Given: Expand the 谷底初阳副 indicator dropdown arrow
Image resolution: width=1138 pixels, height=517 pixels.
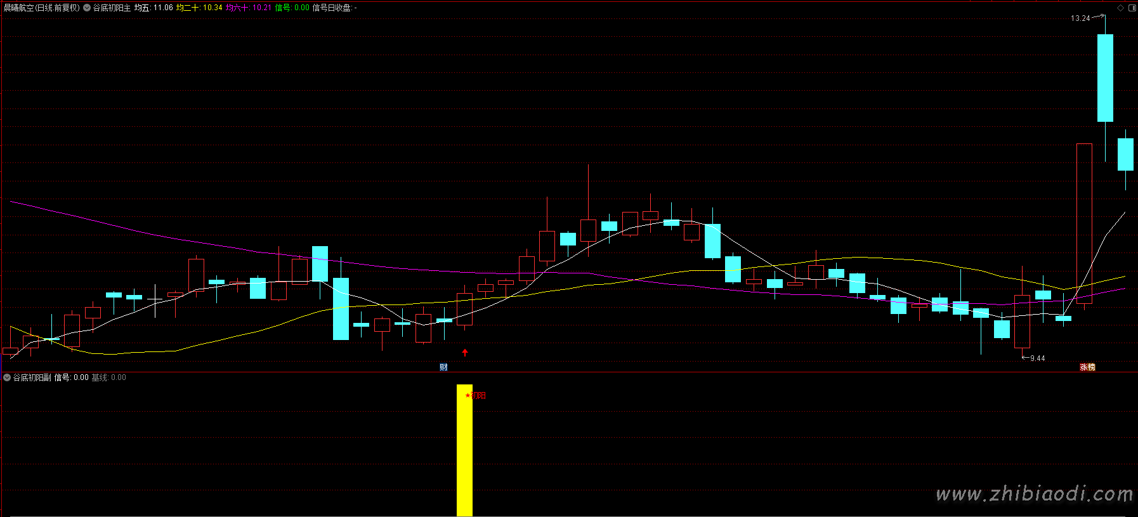Looking at the screenshot, I should 7,377.
